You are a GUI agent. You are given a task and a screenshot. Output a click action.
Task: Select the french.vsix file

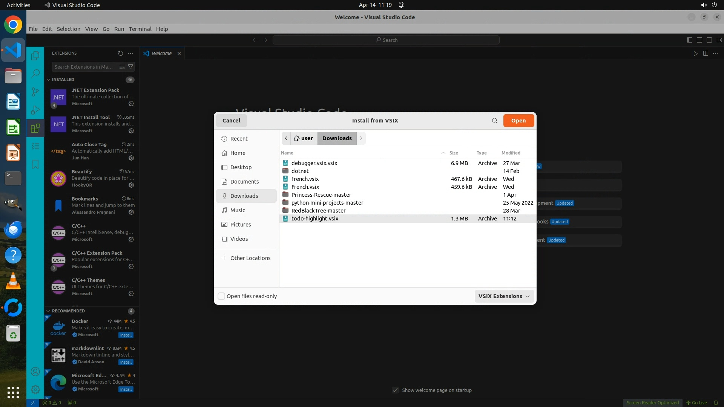pos(305,179)
